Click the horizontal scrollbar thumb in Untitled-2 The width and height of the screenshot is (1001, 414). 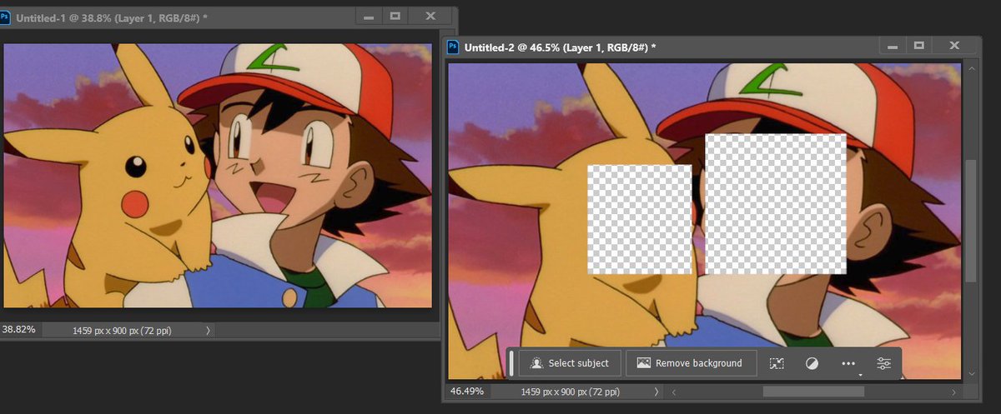[813, 391]
